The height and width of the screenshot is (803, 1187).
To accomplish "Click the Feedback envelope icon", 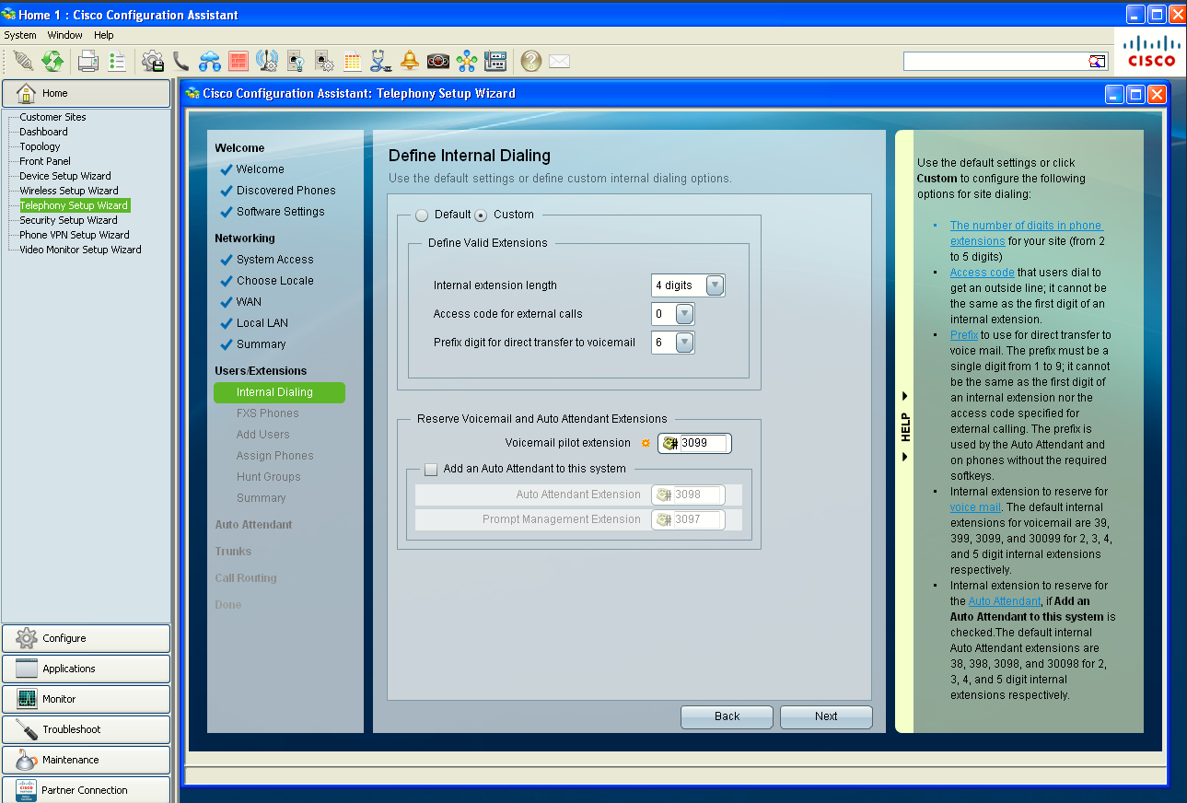I will (x=559, y=62).
